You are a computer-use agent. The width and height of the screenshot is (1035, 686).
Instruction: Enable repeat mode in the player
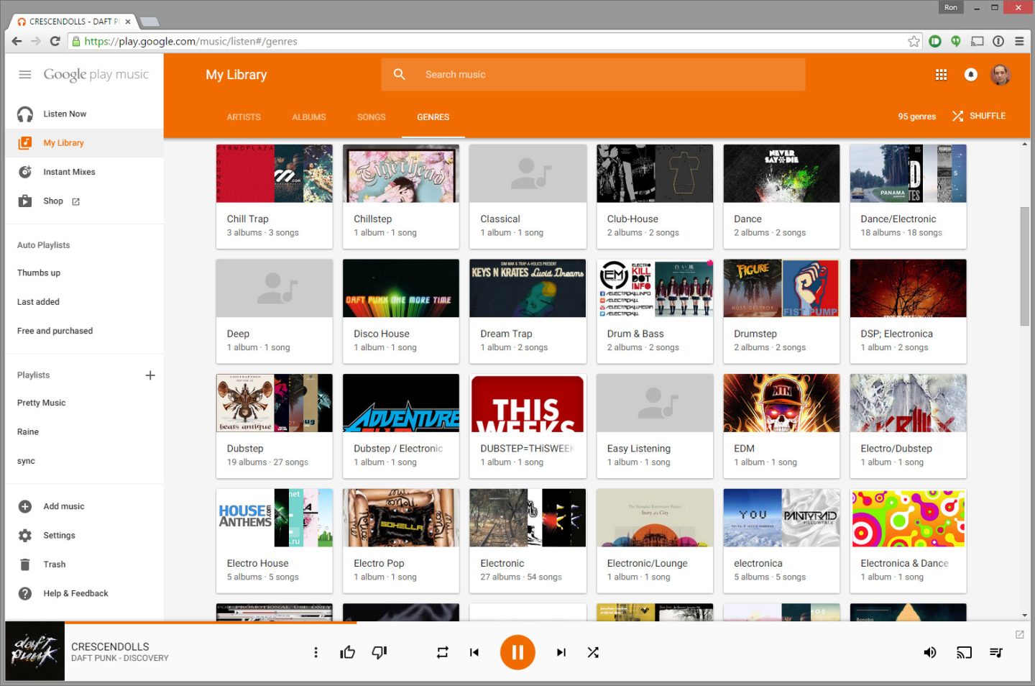pos(442,652)
